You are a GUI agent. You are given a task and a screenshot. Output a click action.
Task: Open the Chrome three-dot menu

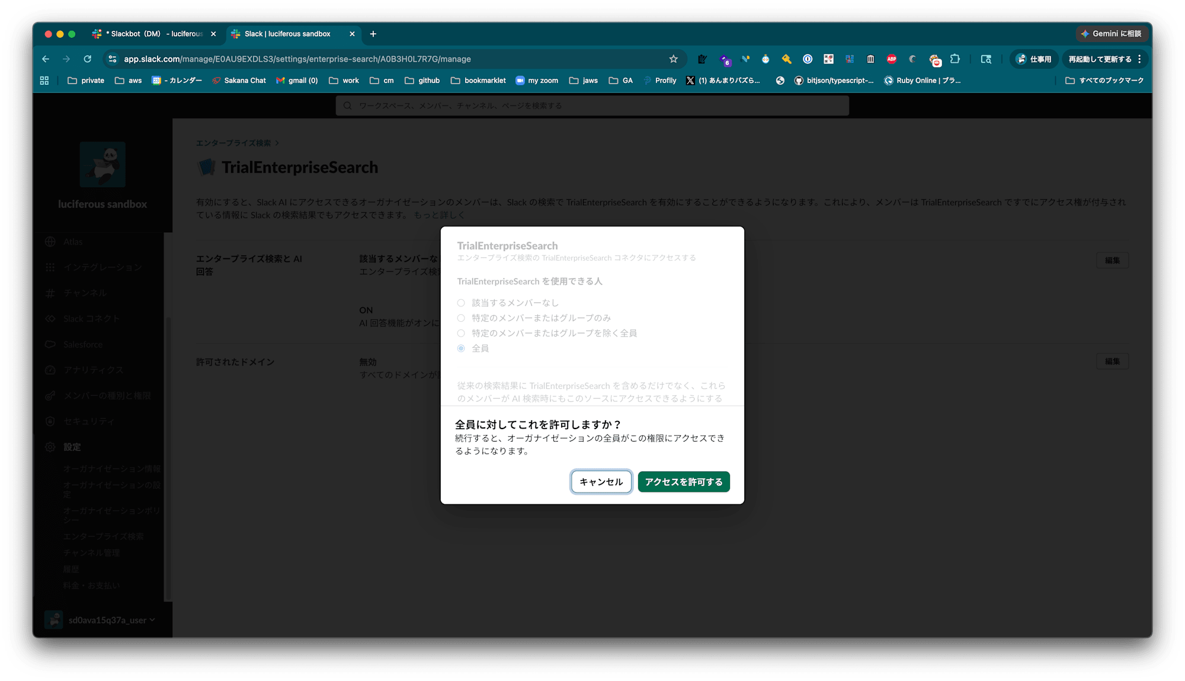(1139, 59)
